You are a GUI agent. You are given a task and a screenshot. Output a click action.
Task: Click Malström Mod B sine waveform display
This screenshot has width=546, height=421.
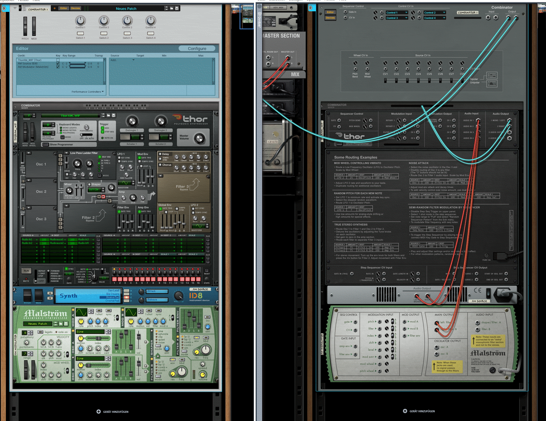[x=131, y=312]
